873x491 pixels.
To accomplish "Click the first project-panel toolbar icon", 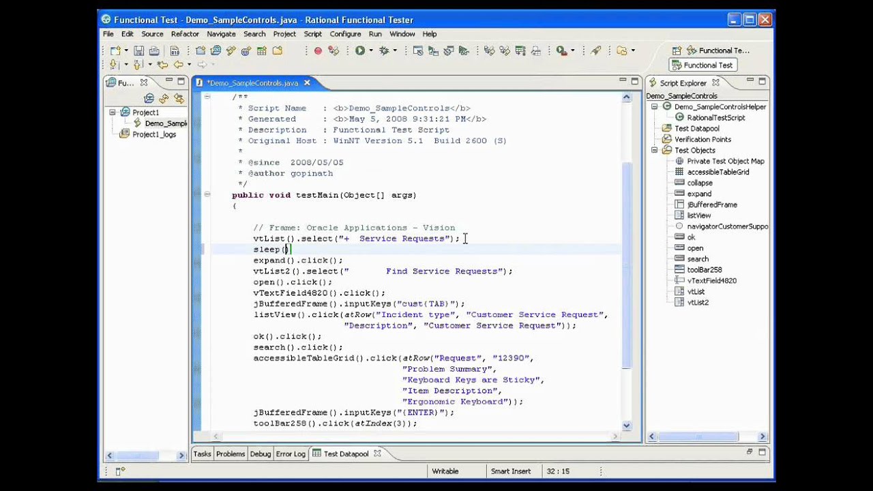I will coord(149,98).
